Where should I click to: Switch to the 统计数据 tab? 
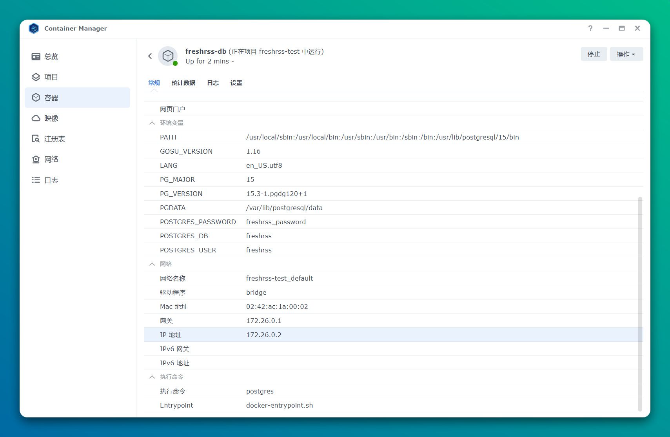[183, 83]
